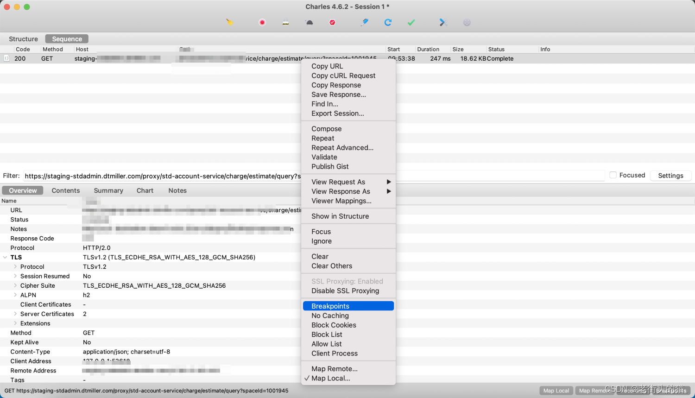Toggle throttling with the turtle icon
This screenshot has height=398, width=695.
coord(310,22)
